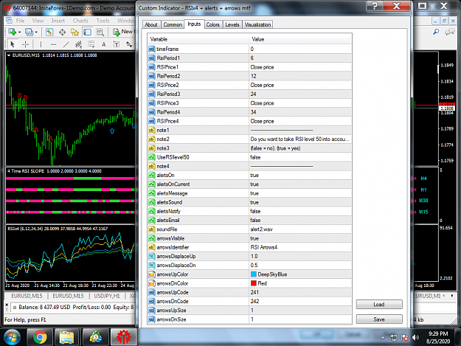Click the New Chart toolbar icon
Viewport: 461px width, 346px height.
coord(13,32)
